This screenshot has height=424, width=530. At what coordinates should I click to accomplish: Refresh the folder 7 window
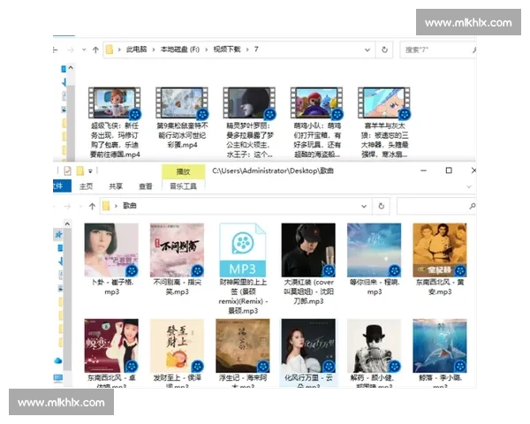pyautogui.click(x=384, y=49)
